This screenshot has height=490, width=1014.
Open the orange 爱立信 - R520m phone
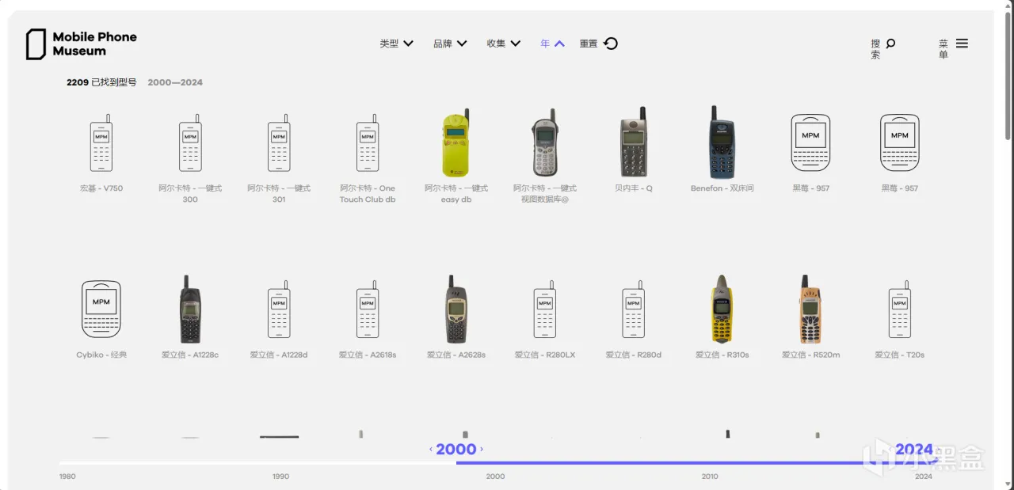[810, 310]
